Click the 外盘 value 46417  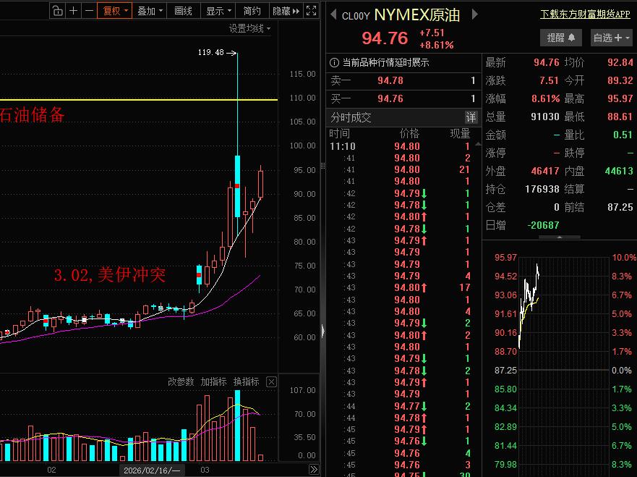545,171
